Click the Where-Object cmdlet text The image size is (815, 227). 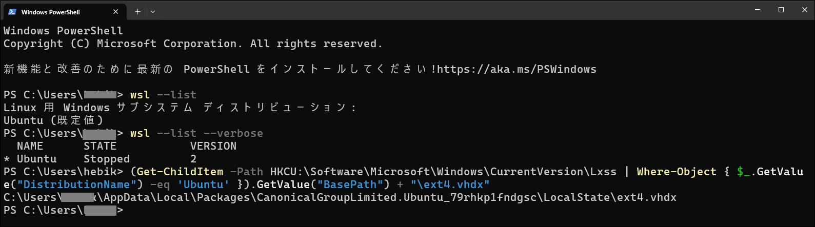coord(677,172)
